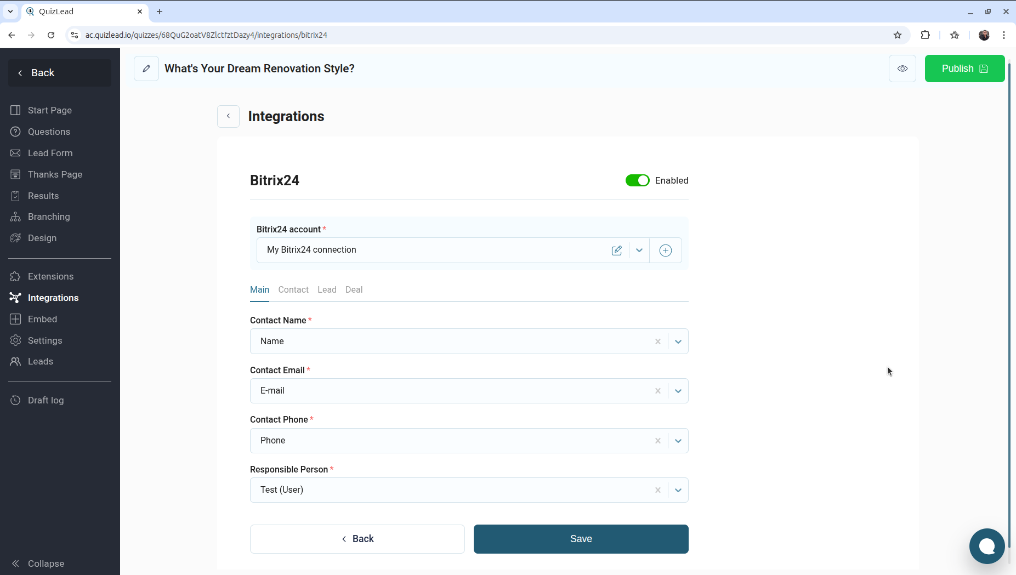1016x575 pixels.
Task: Disable the Bitrix24 Enabled toggle
Action: point(637,180)
